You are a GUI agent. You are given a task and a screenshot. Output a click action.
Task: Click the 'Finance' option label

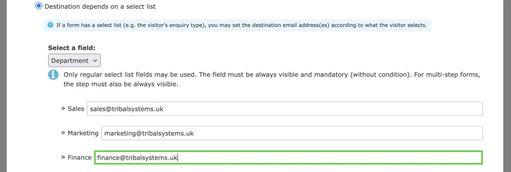point(80,158)
